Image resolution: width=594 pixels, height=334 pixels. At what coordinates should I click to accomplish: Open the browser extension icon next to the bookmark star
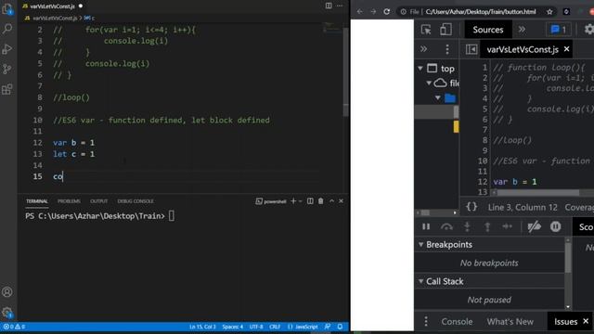(x=566, y=12)
